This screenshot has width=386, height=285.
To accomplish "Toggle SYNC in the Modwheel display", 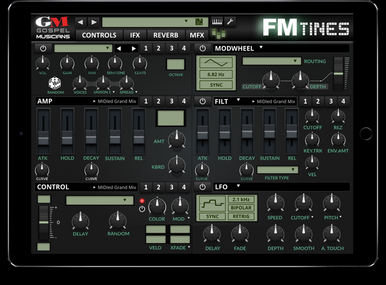I will pos(216,85).
